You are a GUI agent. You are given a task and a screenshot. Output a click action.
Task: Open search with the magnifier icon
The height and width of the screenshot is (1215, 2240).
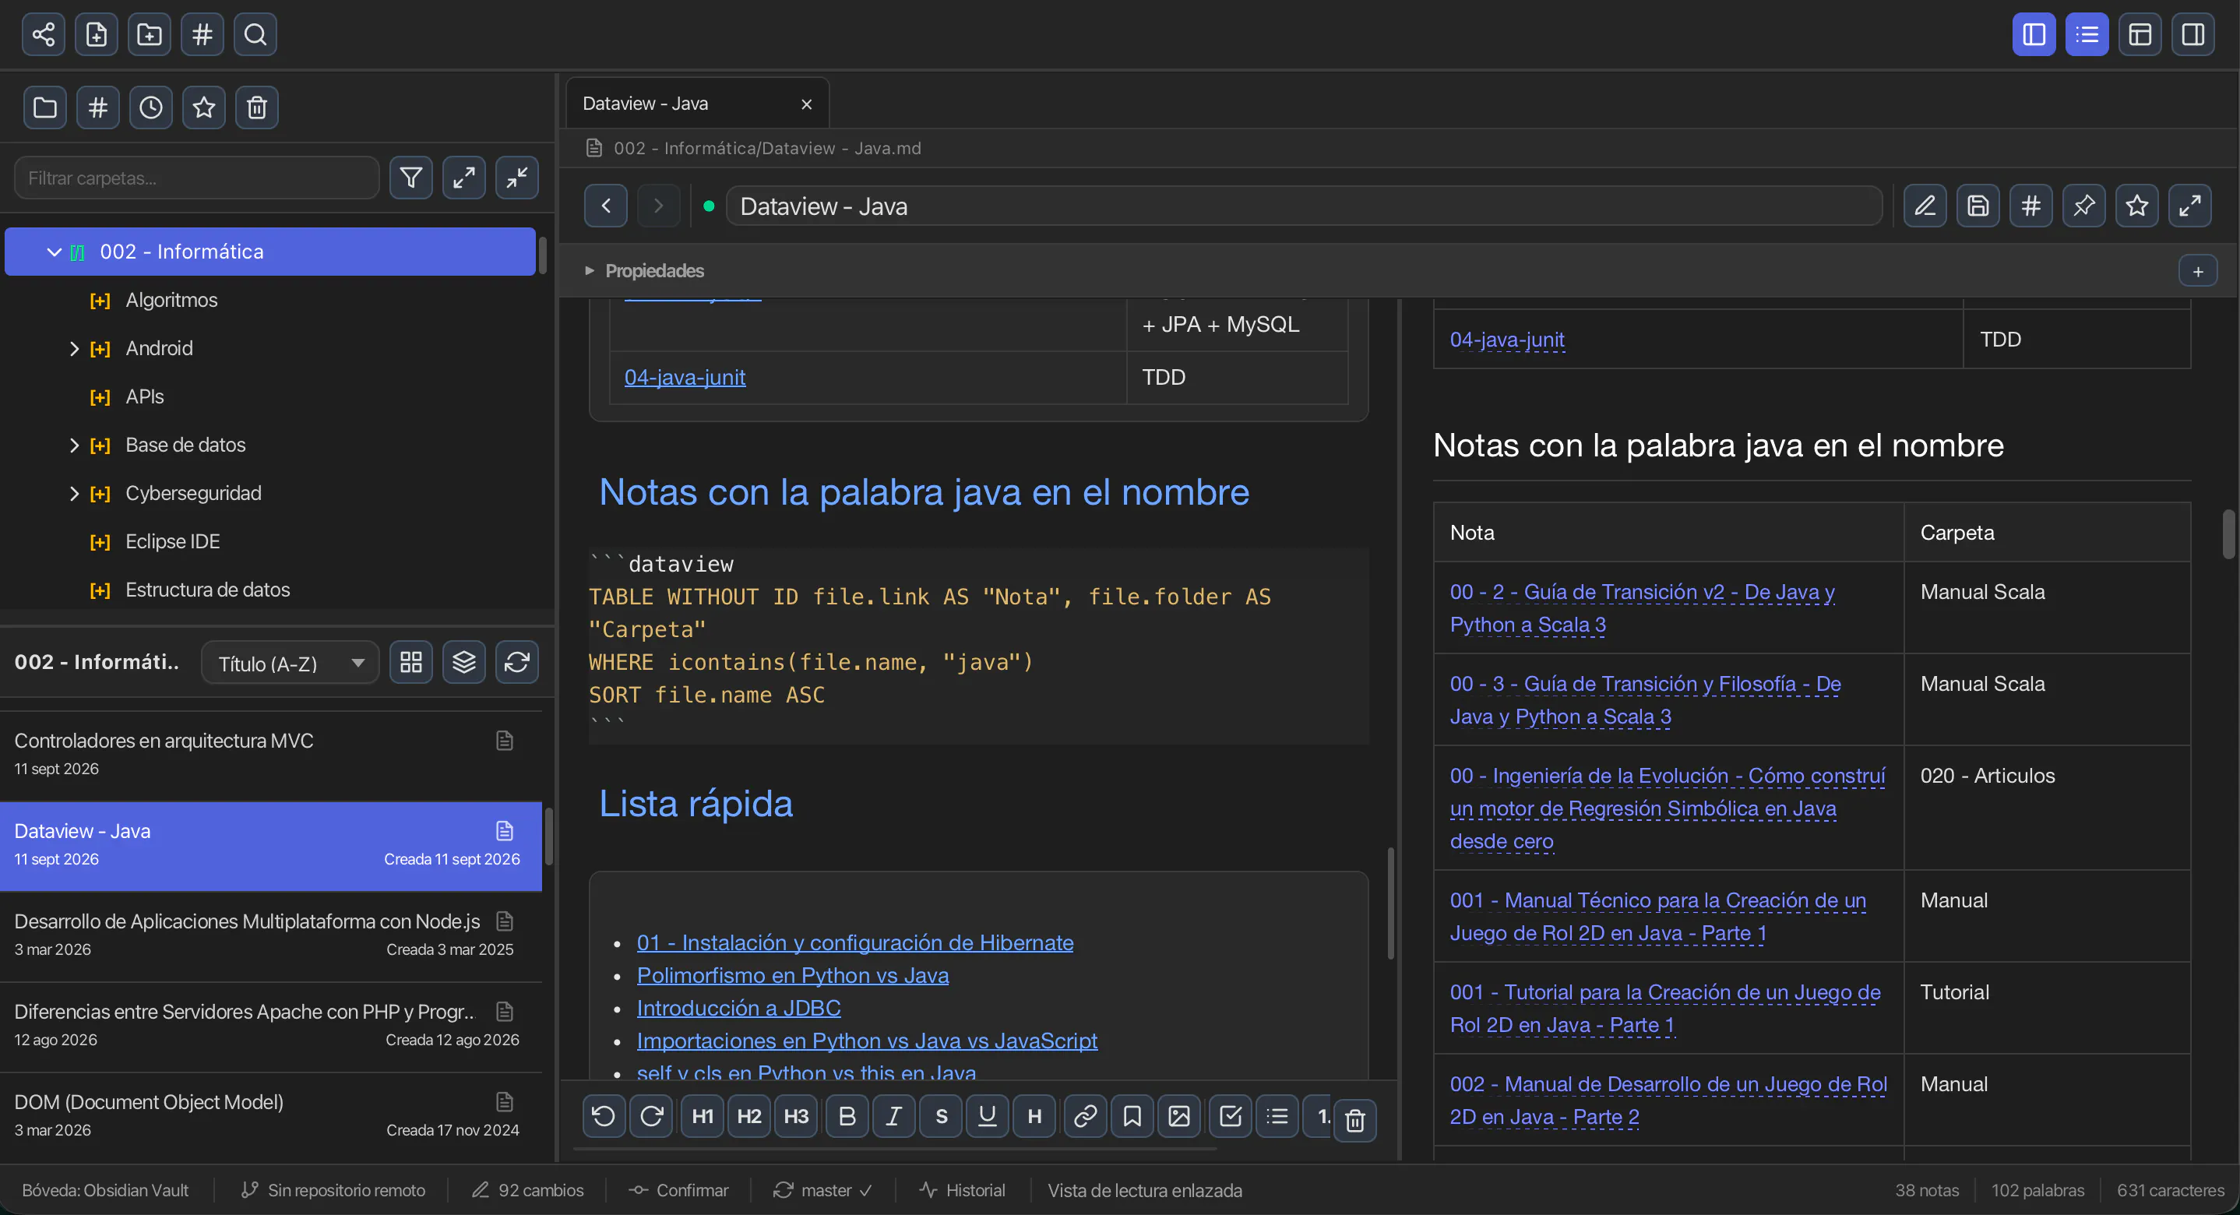tap(255, 34)
